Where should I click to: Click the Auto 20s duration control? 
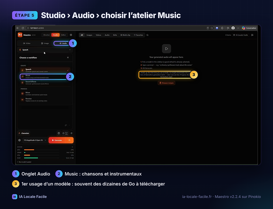coord(65,133)
